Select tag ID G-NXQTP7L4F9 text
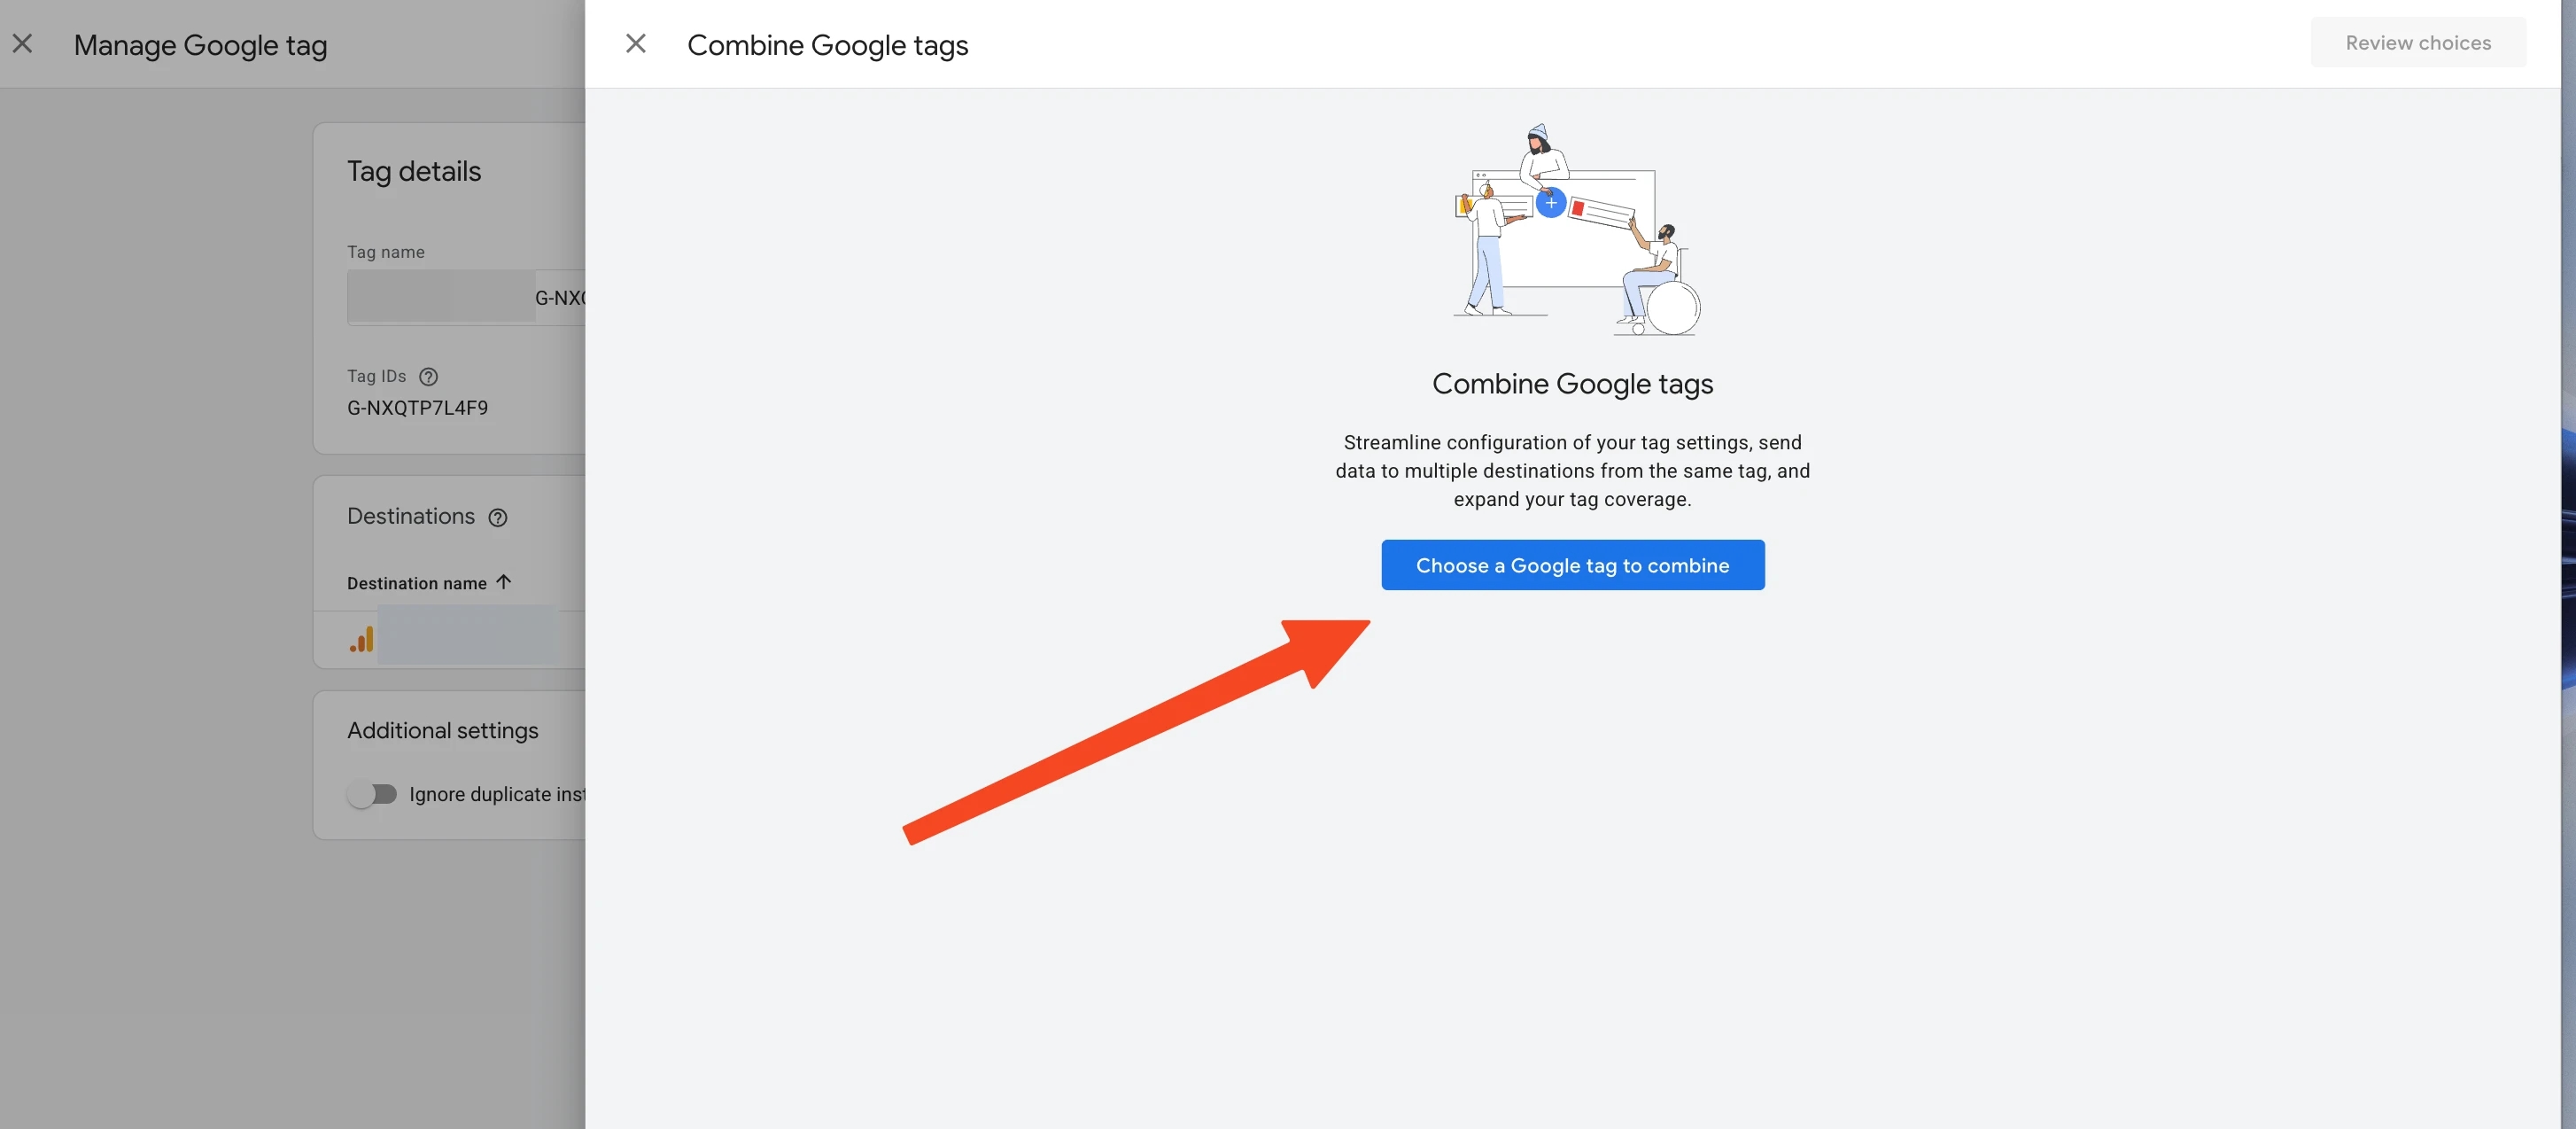The height and width of the screenshot is (1129, 2576). 417,408
